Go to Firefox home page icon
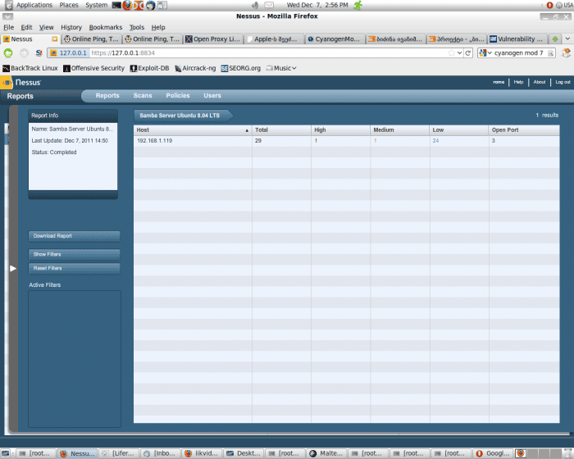The width and height of the screenshot is (574, 459). click(x=566, y=53)
